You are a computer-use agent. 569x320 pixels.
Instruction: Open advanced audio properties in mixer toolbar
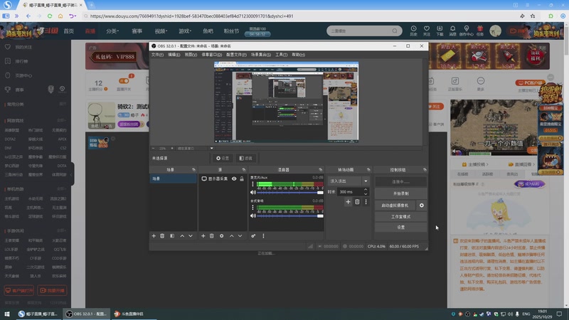pyautogui.click(x=253, y=235)
